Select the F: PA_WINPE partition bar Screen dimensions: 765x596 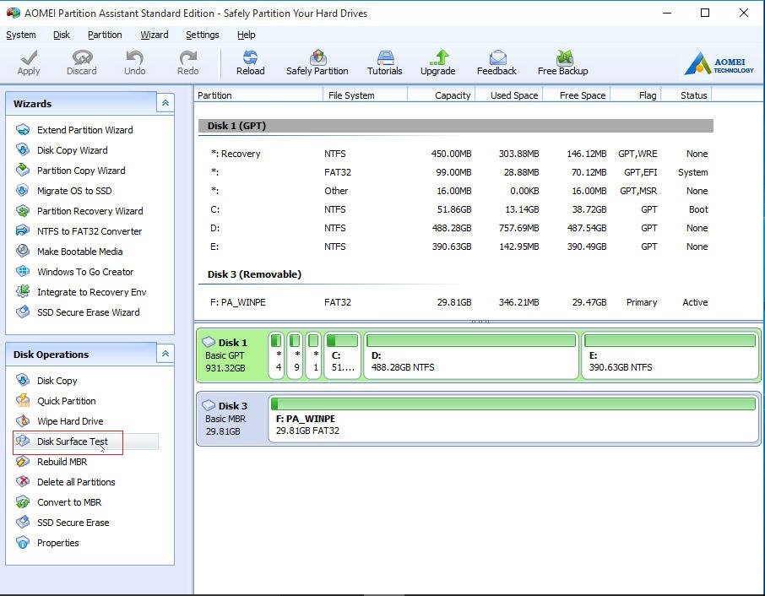point(513,419)
